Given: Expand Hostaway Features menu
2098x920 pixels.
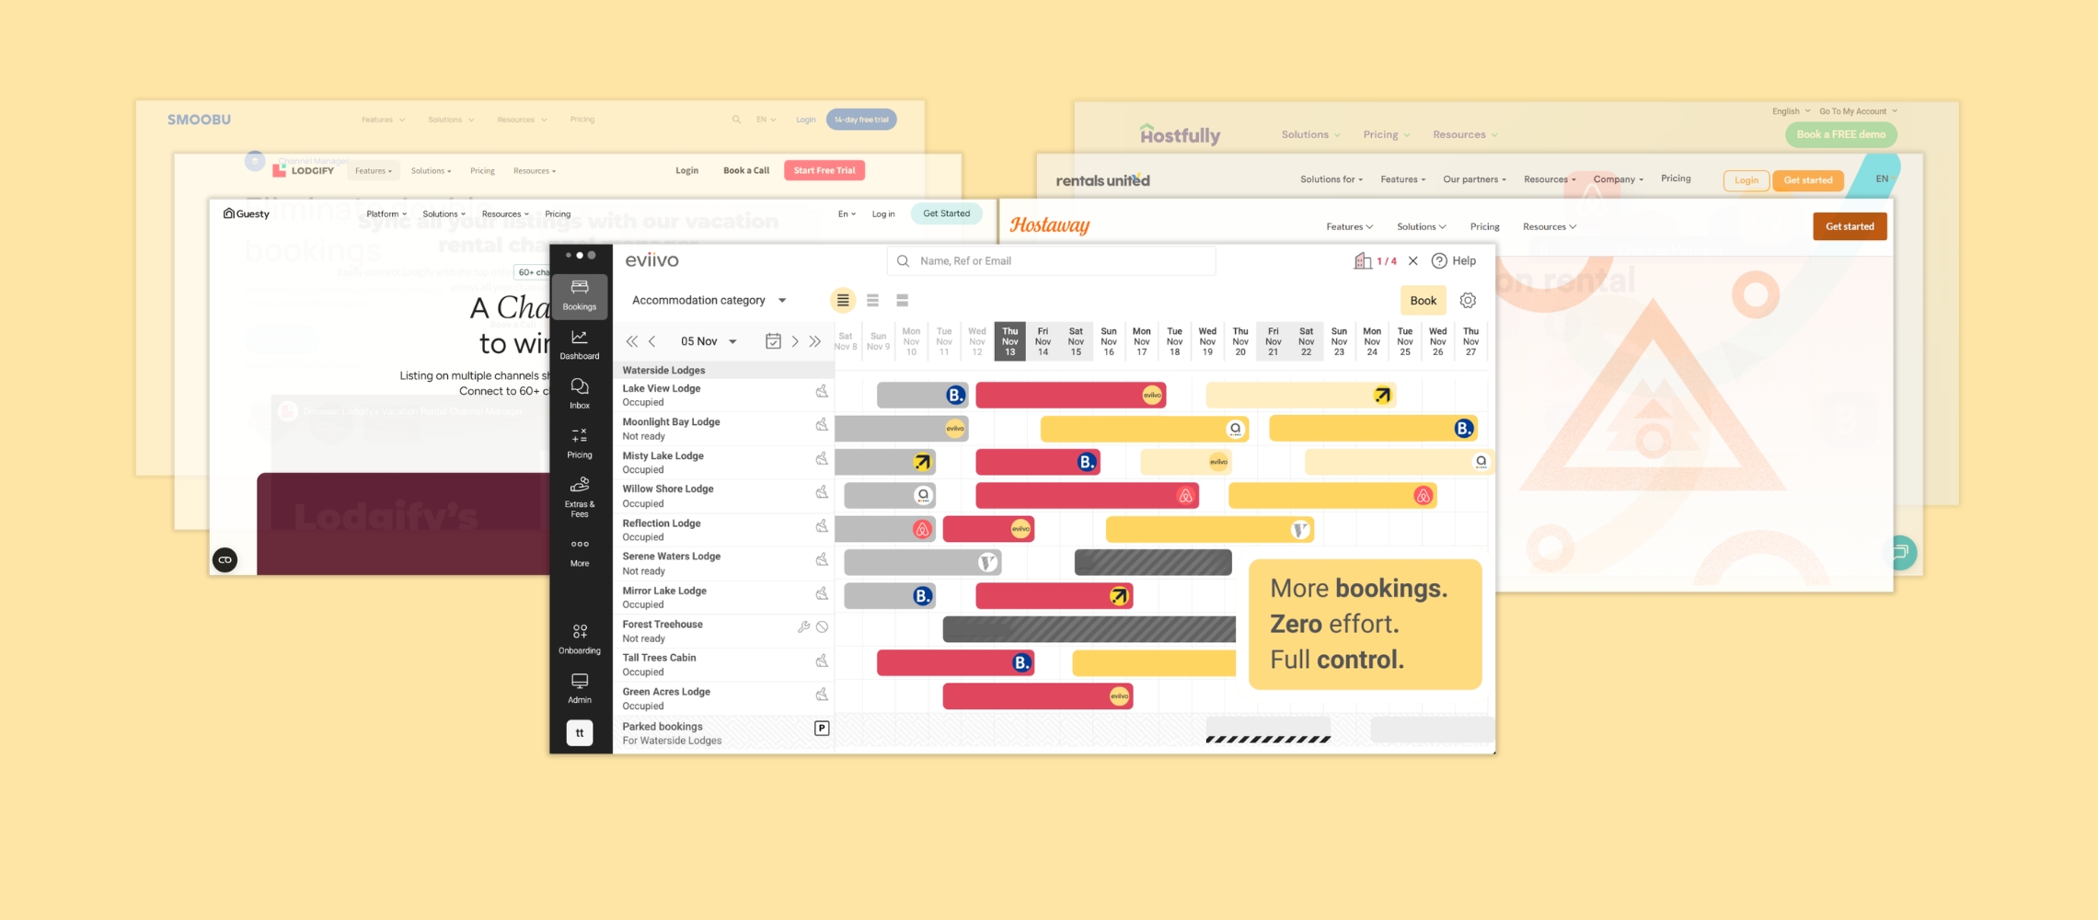Looking at the screenshot, I should [x=1349, y=226].
